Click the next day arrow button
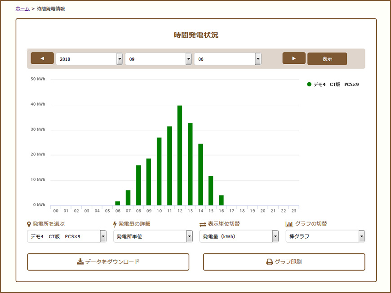Viewport: 391px width, 293px height. (x=294, y=58)
